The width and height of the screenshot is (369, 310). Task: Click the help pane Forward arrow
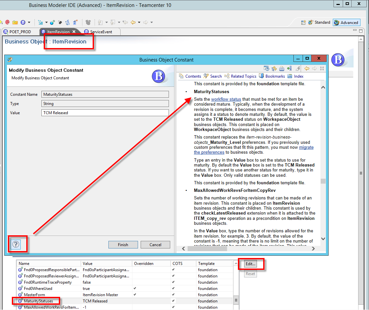[314, 68]
